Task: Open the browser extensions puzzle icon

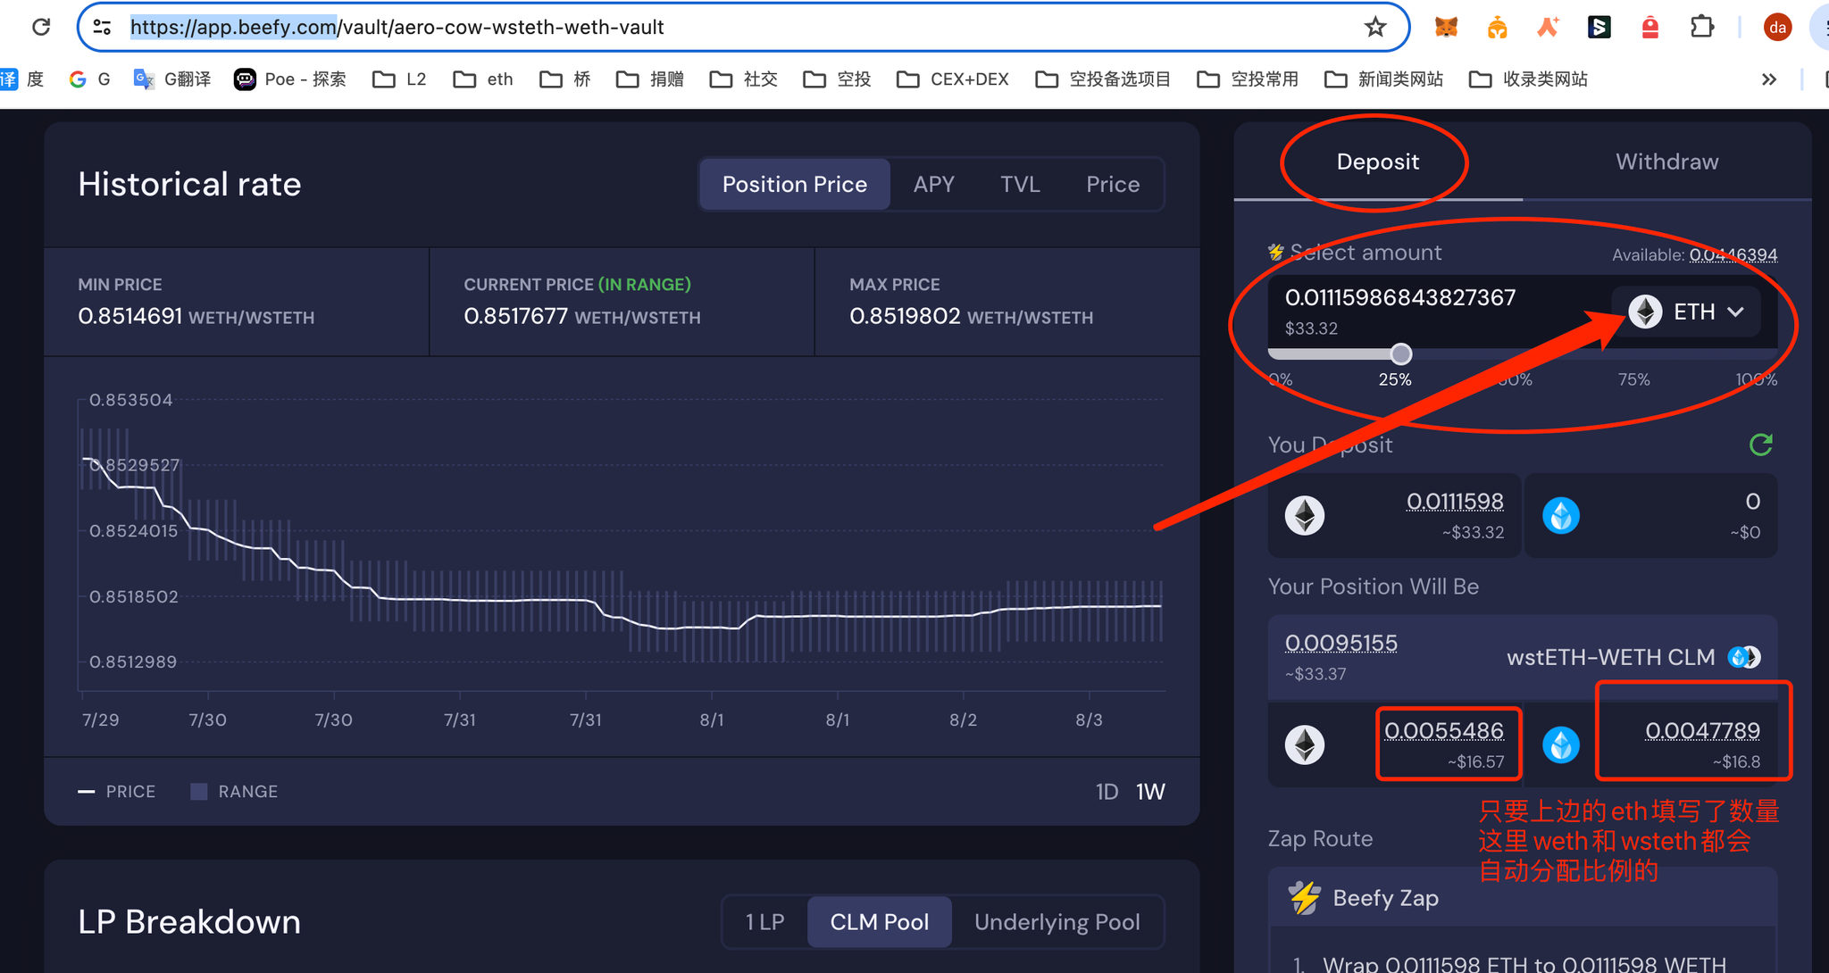Action: [x=1702, y=27]
